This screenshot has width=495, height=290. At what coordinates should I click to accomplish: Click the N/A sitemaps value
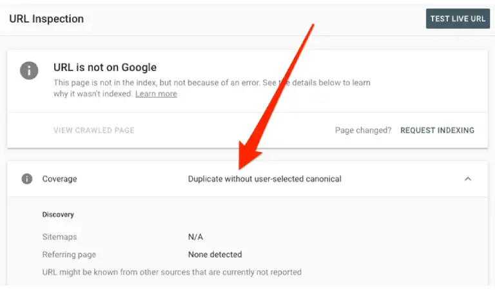click(195, 237)
